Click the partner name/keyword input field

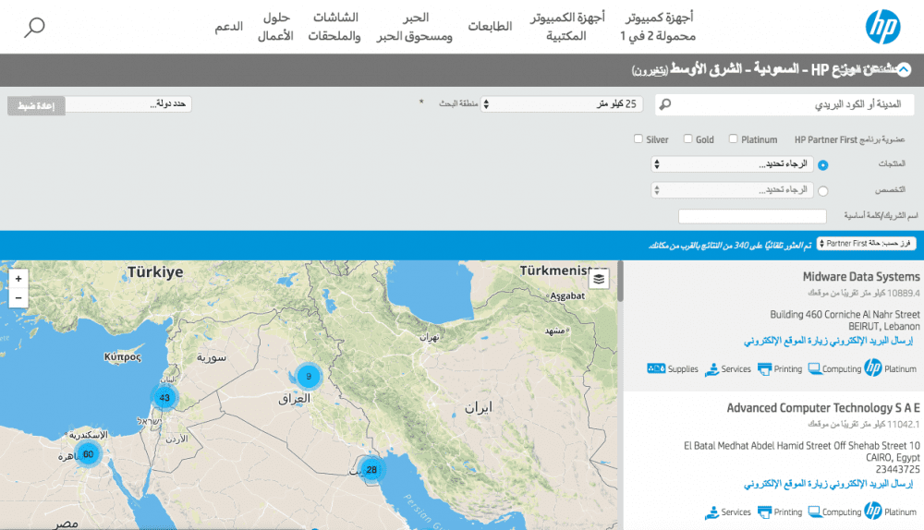coord(752,216)
